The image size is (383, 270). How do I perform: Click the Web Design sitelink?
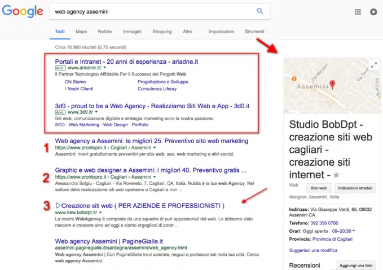pos(115,125)
